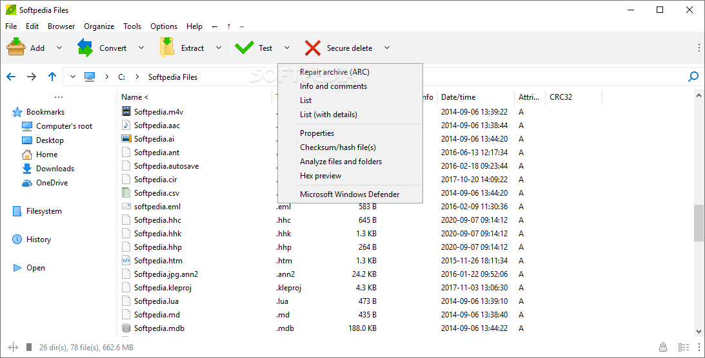Click the up arrow in menu bar

(x=229, y=26)
